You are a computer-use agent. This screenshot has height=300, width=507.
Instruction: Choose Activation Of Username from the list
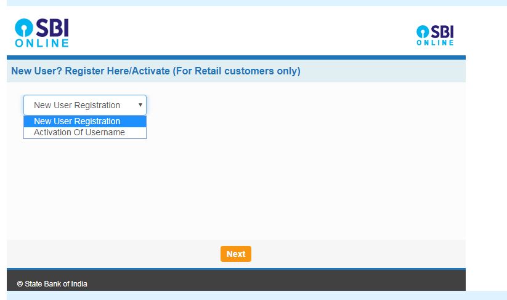[x=85, y=133]
